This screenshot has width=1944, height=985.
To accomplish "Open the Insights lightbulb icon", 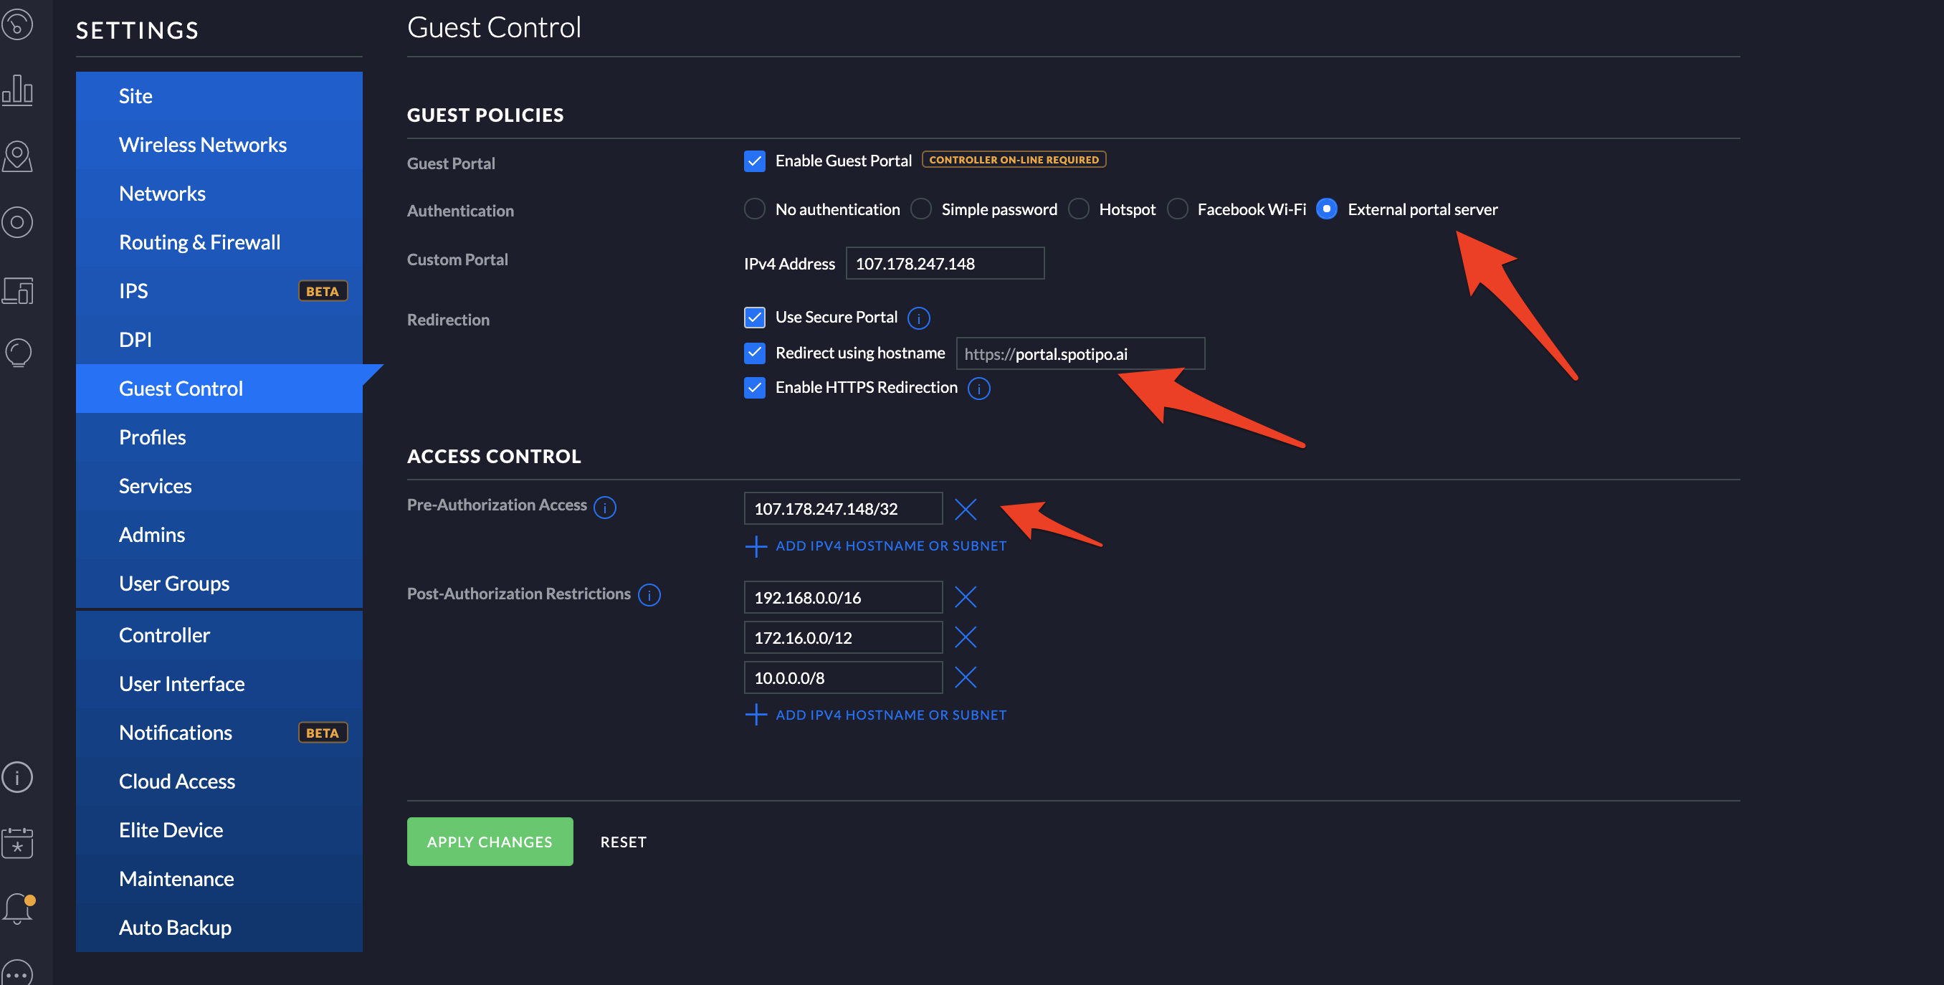I will [x=17, y=353].
